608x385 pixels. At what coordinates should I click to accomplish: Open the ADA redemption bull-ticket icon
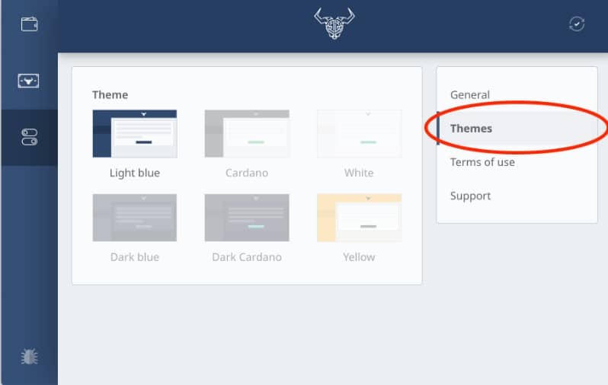28,81
